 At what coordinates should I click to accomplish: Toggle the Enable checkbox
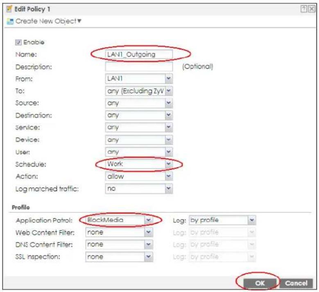[18, 42]
